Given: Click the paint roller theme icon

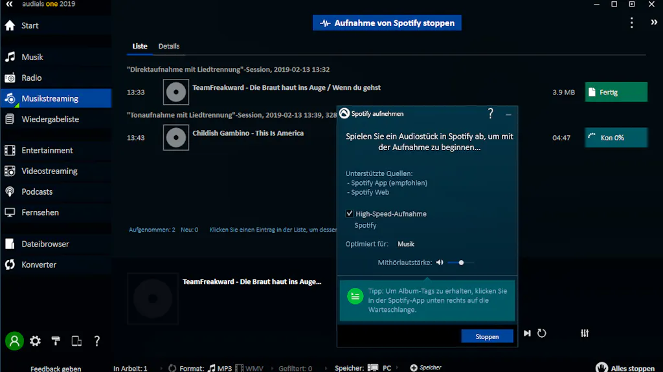Looking at the screenshot, I should pyautogui.click(x=56, y=341).
